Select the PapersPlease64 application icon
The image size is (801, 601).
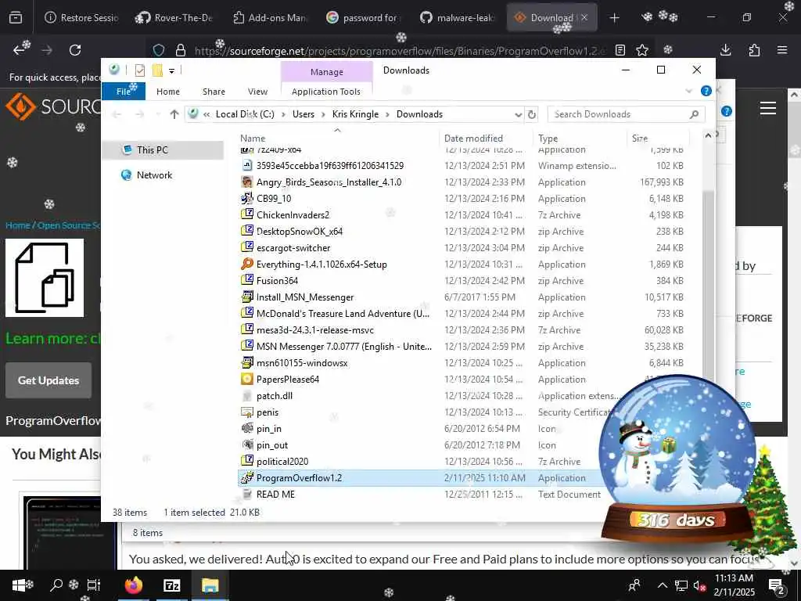point(246,380)
